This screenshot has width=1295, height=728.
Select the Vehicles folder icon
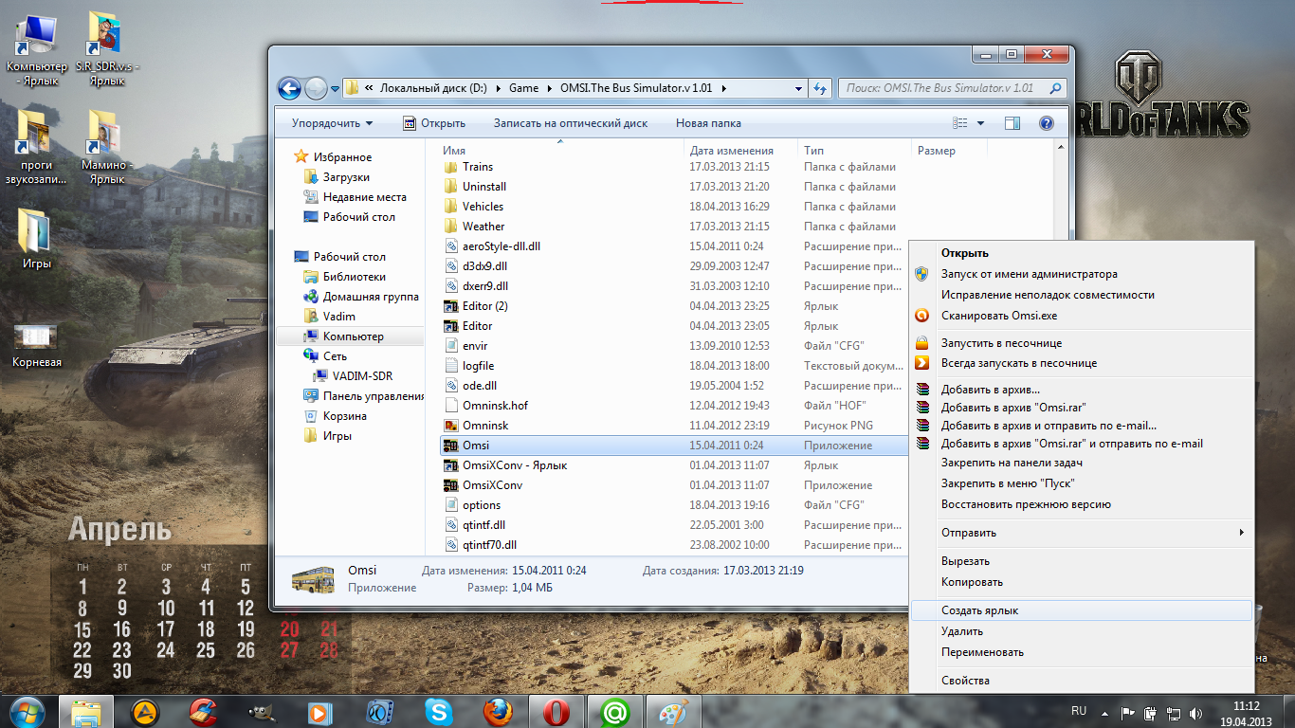click(451, 207)
